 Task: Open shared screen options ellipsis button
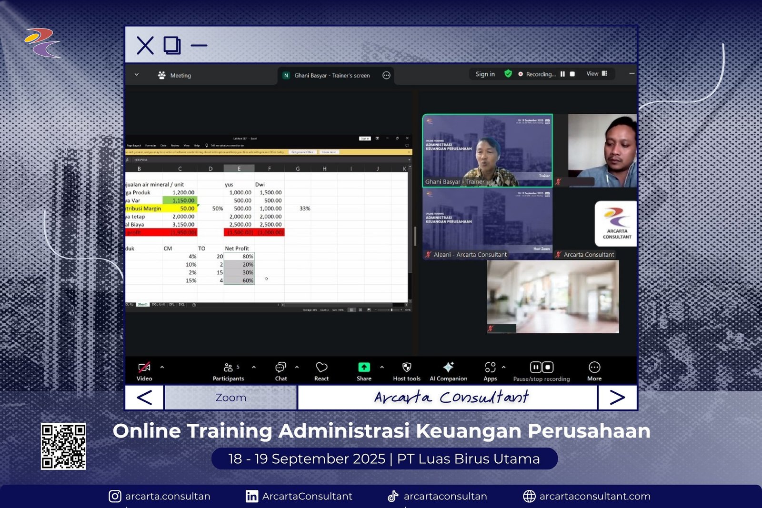[x=386, y=75]
